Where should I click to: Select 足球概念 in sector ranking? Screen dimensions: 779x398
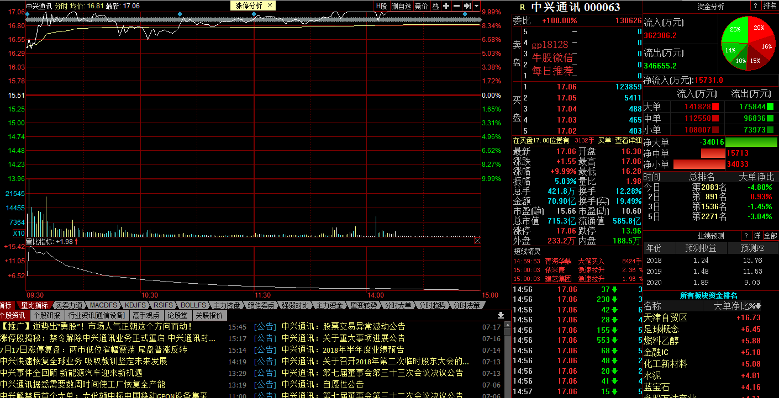[x=661, y=330]
